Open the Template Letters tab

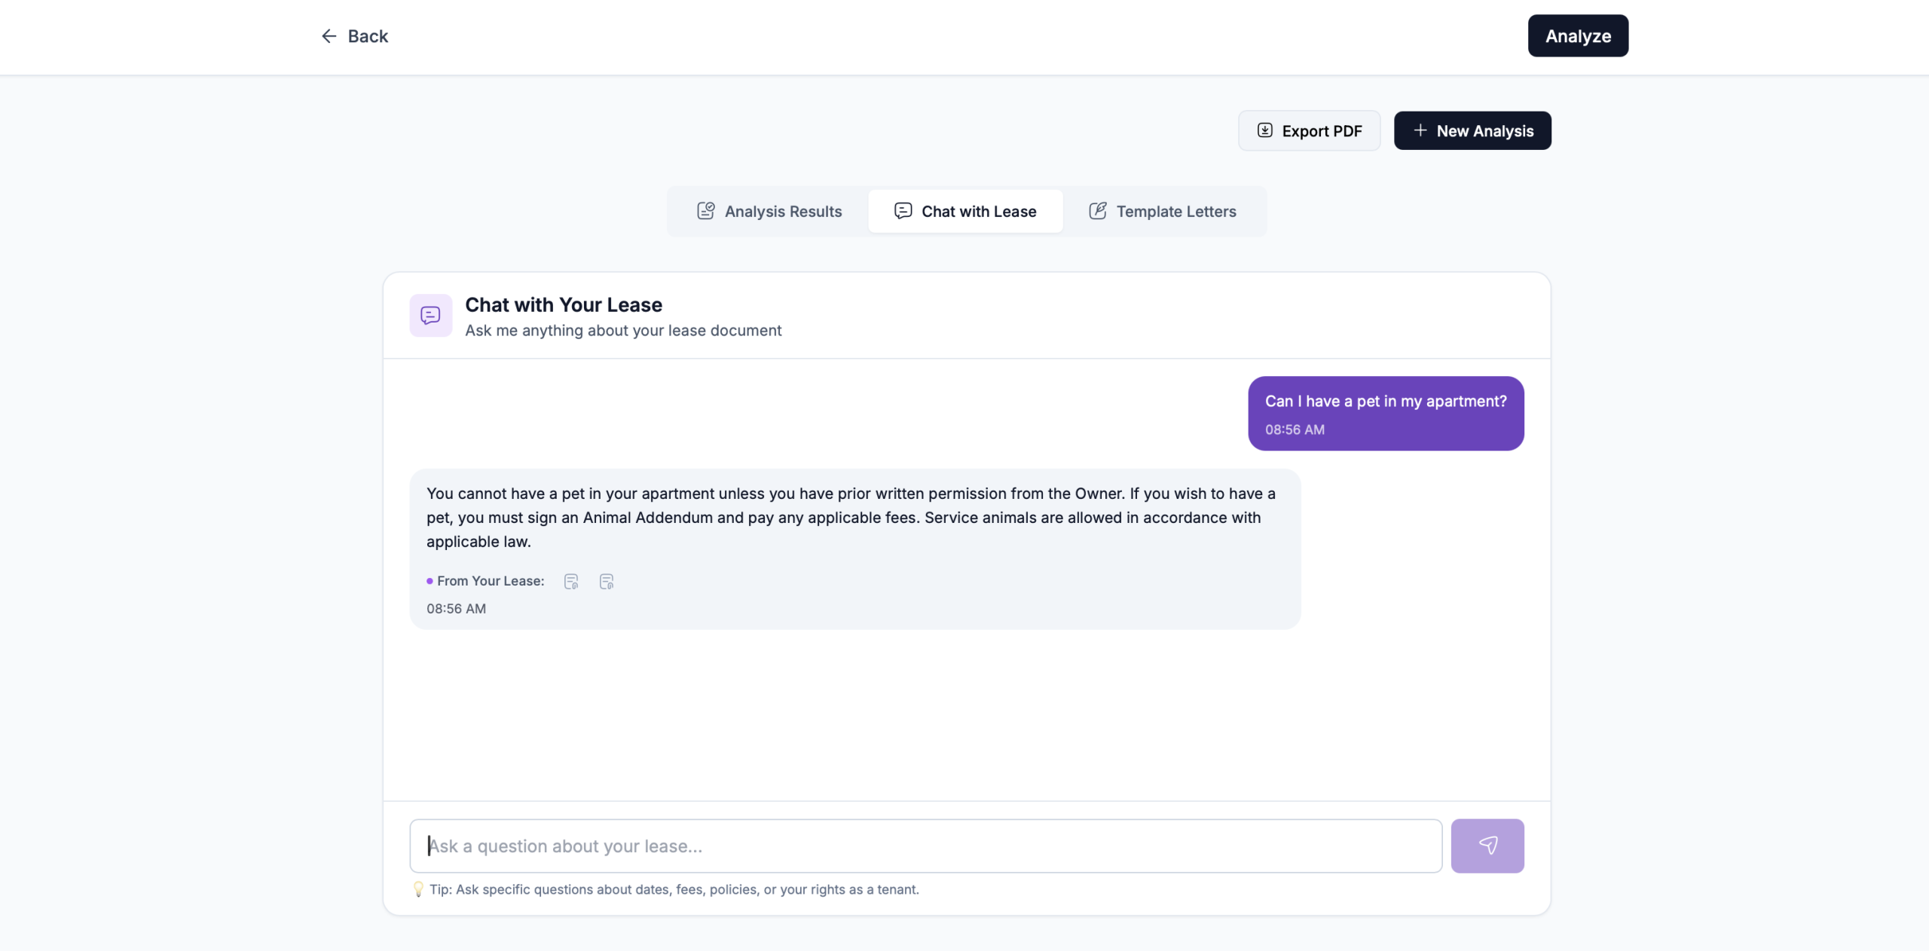coord(1163,212)
